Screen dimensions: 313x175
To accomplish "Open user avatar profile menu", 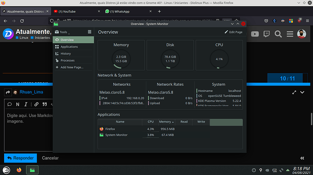I will pyautogui.click(x=301, y=34).
